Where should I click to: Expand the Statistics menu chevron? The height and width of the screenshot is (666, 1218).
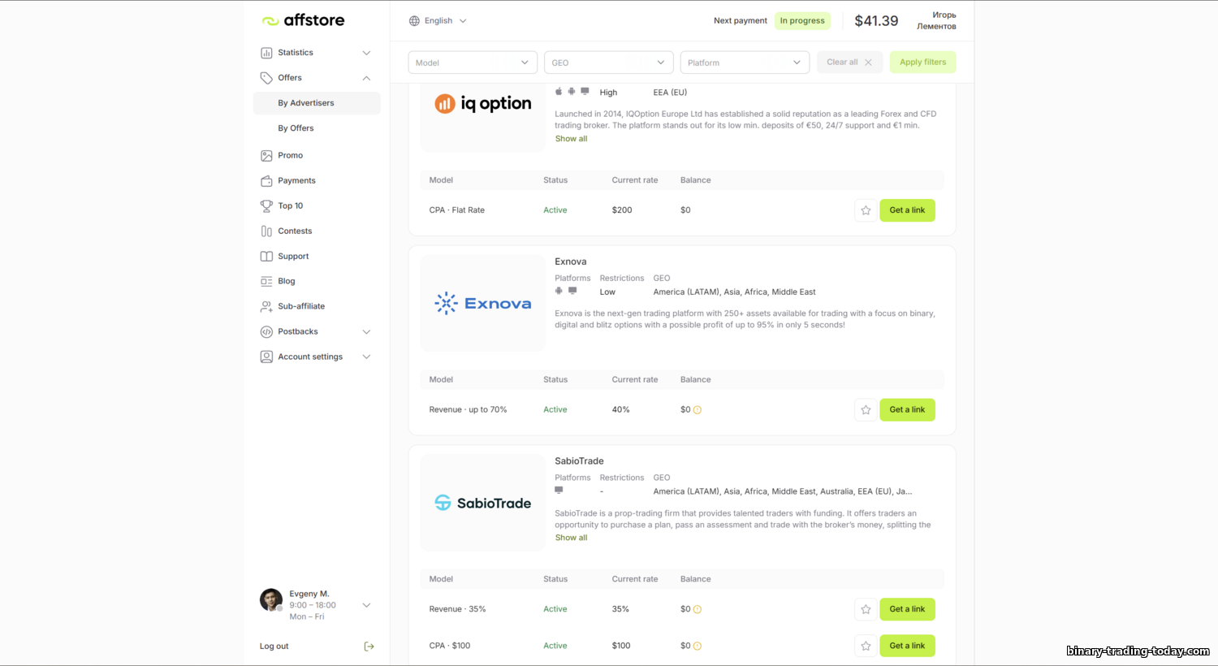366,53
